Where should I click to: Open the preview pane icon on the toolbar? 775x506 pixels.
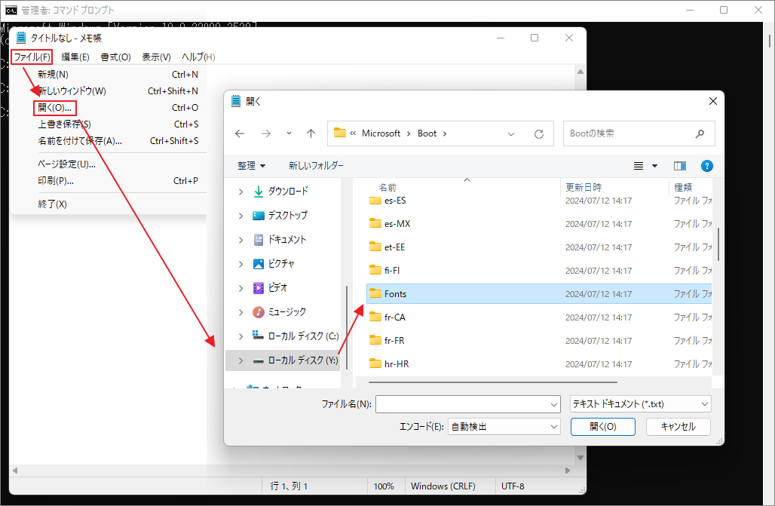tap(679, 165)
